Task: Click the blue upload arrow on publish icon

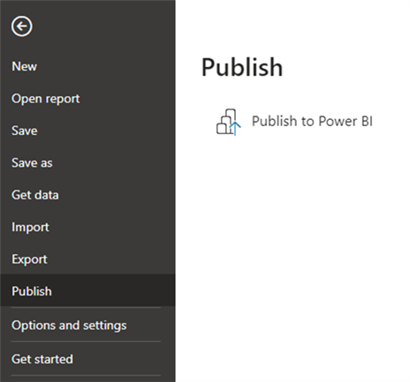Action: pos(235,129)
